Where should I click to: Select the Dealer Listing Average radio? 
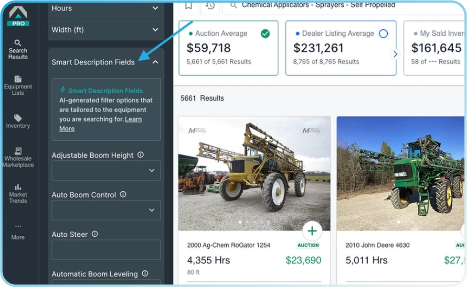[x=383, y=33]
